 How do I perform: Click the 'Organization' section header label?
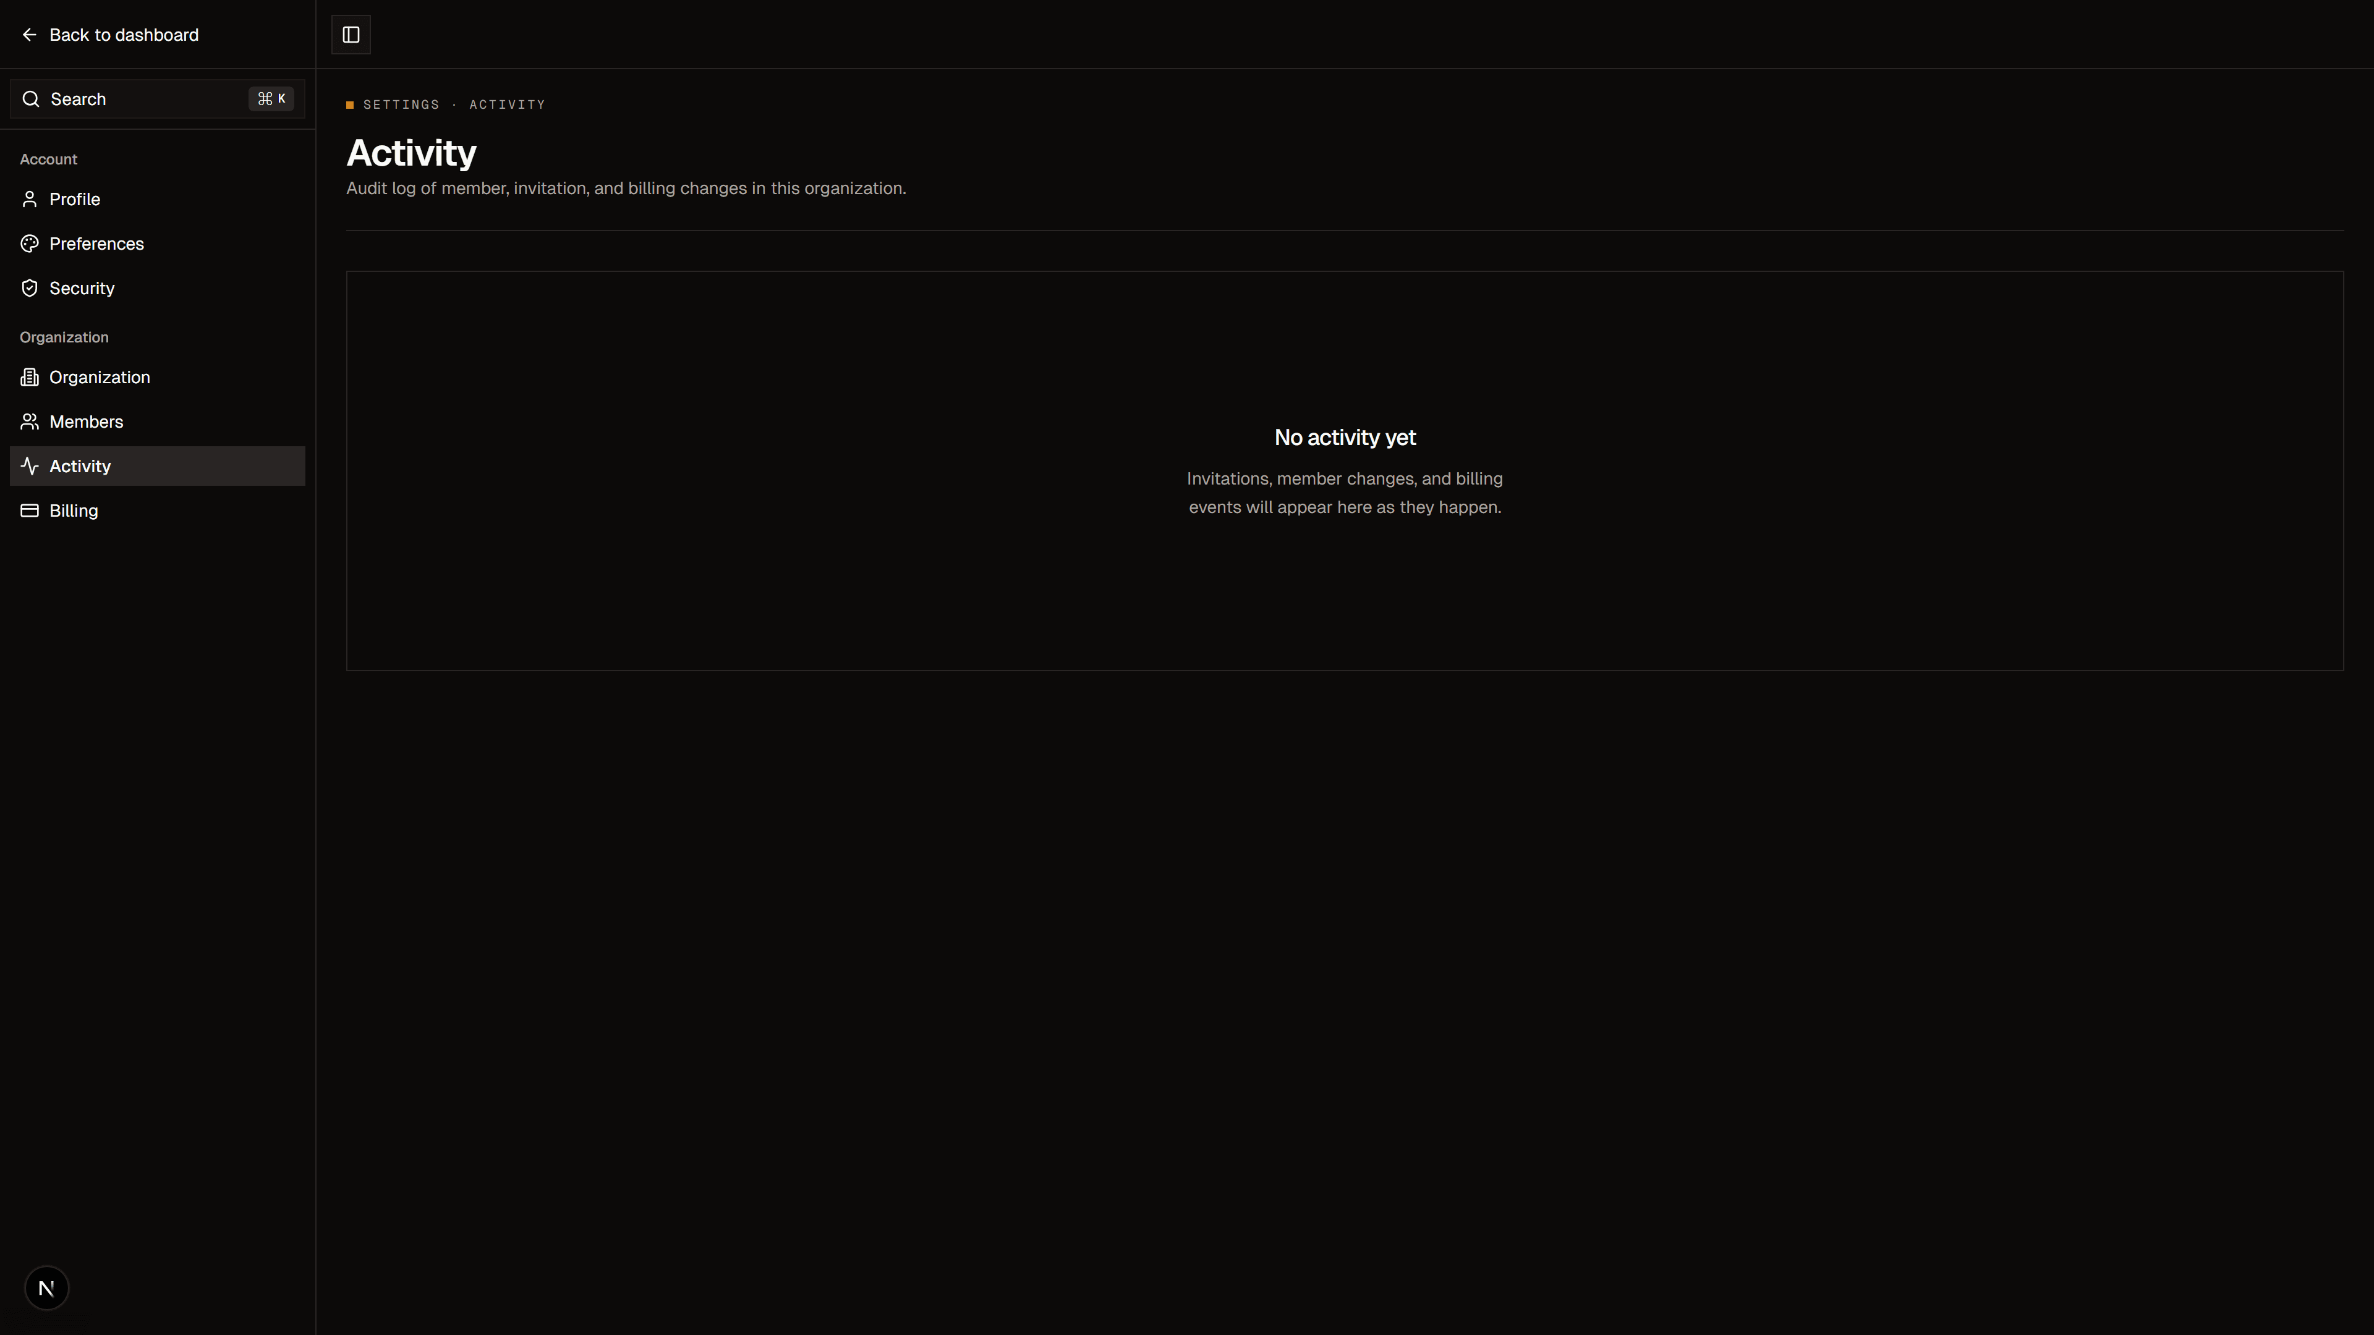click(x=64, y=337)
